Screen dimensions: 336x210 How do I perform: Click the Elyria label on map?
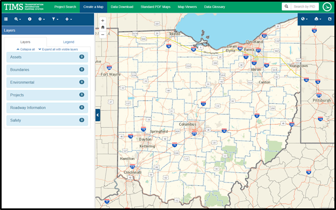pos(230,51)
